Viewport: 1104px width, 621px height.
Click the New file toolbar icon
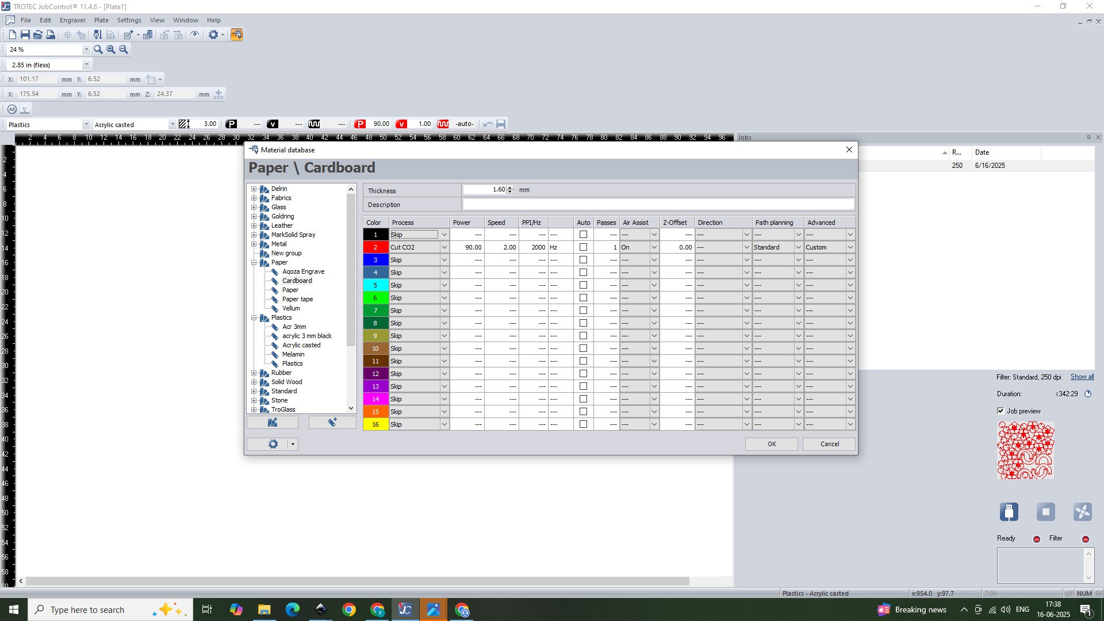(12, 35)
